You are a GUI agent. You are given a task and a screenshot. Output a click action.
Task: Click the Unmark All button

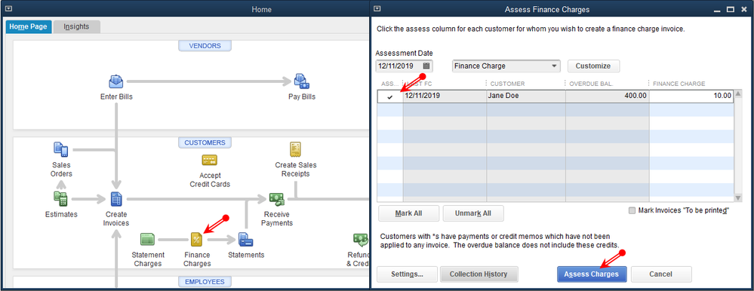point(473,213)
